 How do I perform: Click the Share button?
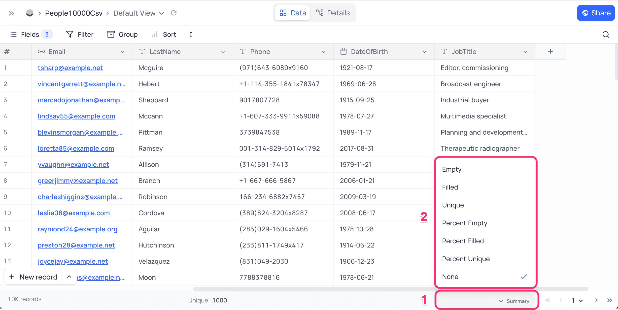click(596, 13)
